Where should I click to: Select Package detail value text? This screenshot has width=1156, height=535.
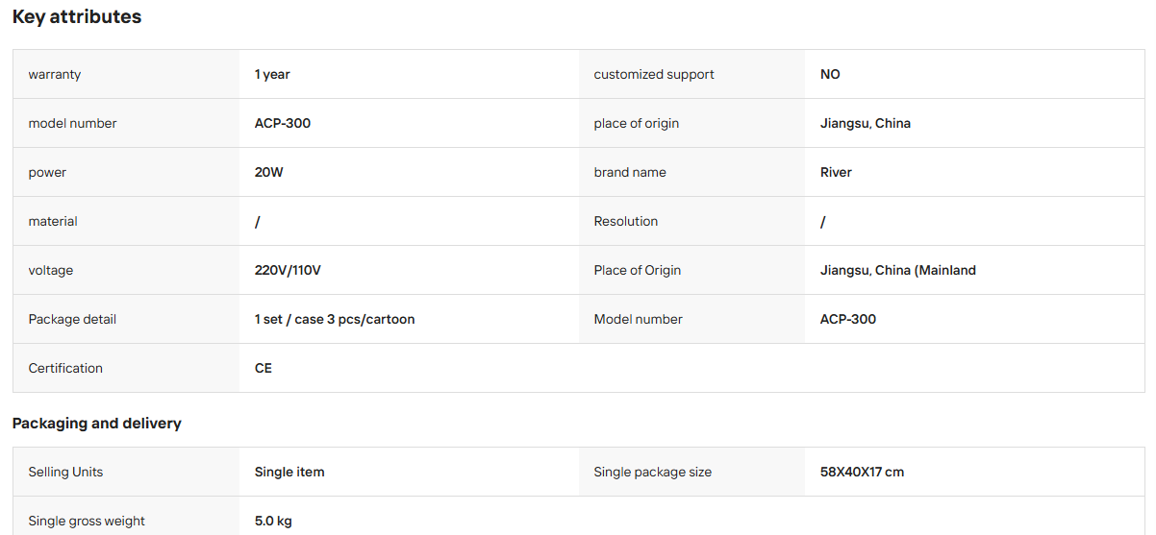pyautogui.click(x=335, y=319)
